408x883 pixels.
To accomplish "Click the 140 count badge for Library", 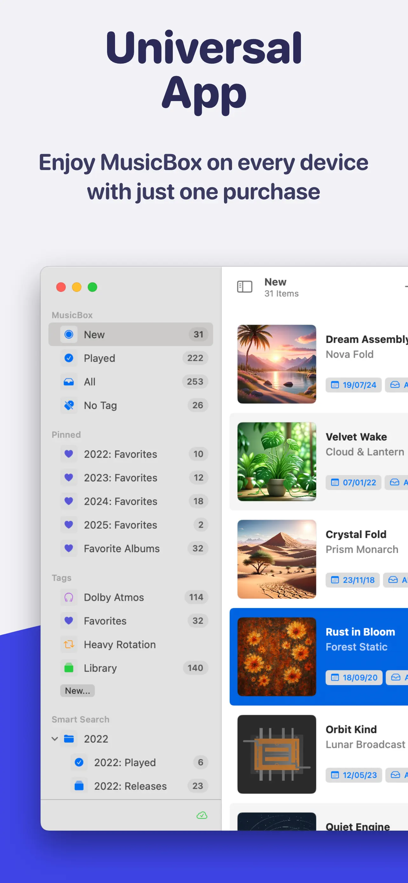I will point(195,668).
